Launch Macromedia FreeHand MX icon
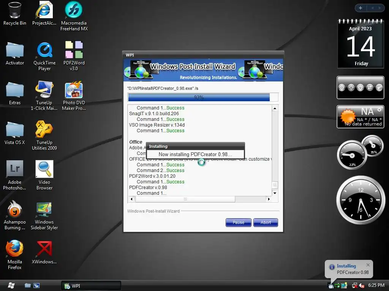This screenshot has height=291, width=389. 74,16
